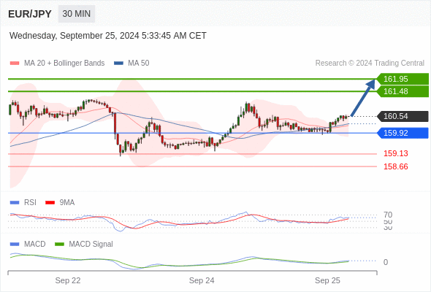
Task: Toggle the MACD legend entry
Action: (x=28, y=244)
